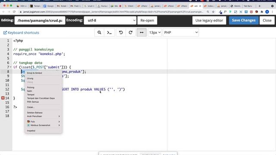Open the editor search tool
The height and width of the screenshot is (155, 276).
[99, 33]
